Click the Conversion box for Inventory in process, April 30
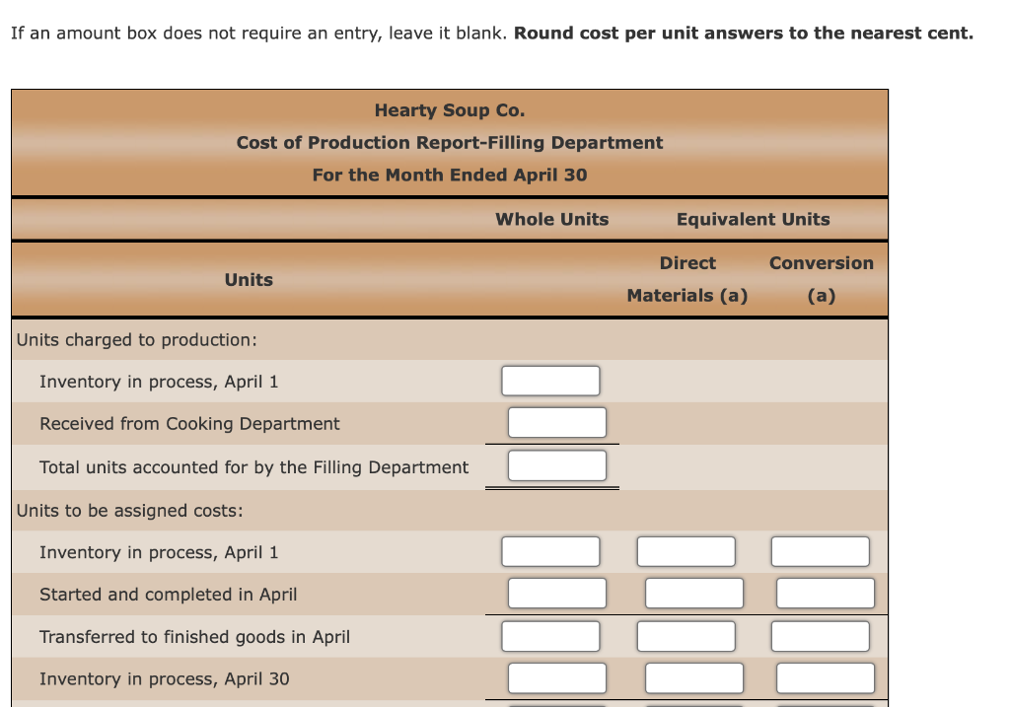1010x707 pixels. click(826, 677)
